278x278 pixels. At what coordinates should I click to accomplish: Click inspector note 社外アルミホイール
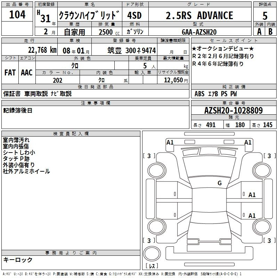pos(26,171)
